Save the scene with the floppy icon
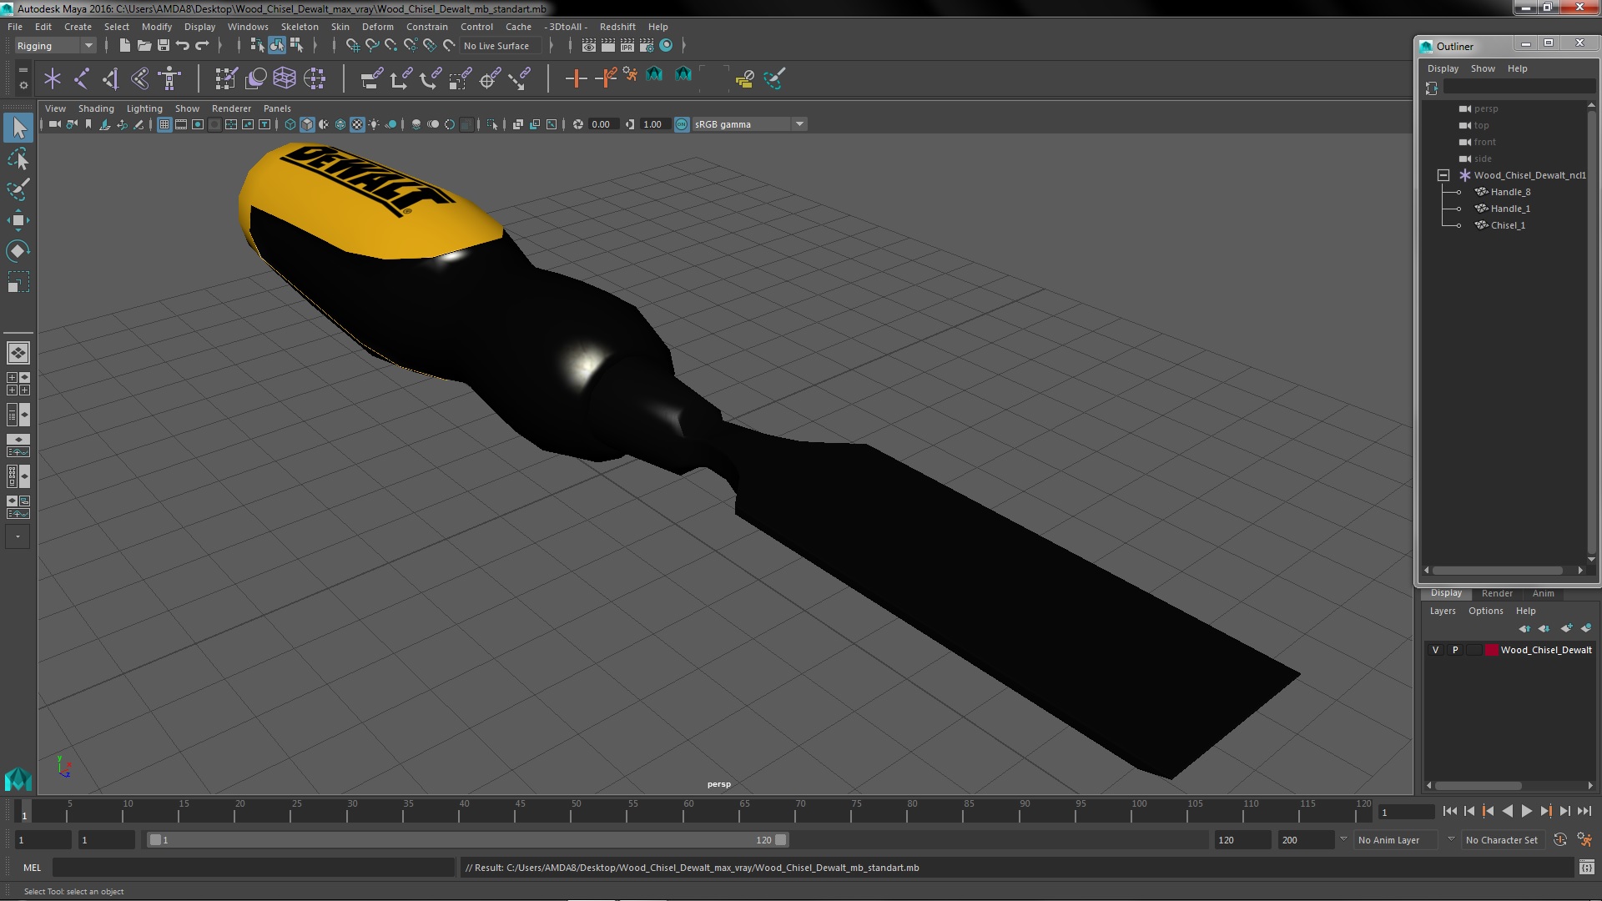Image resolution: width=1602 pixels, height=901 pixels. pos(164,46)
